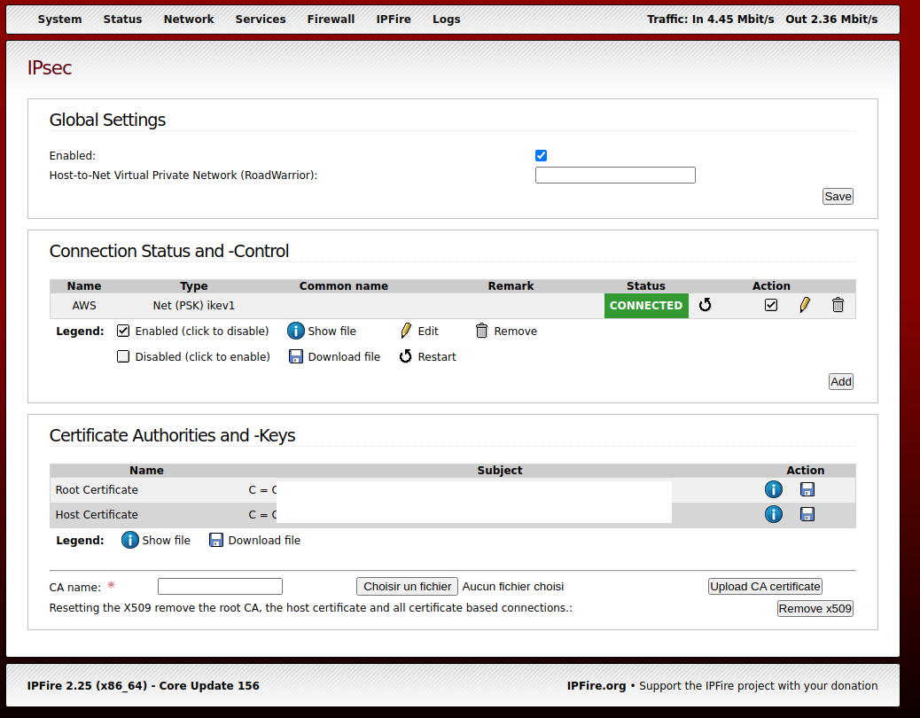Toggle the global IPsec Enabled checkbox
This screenshot has height=718, width=920.
tap(541, 155)
